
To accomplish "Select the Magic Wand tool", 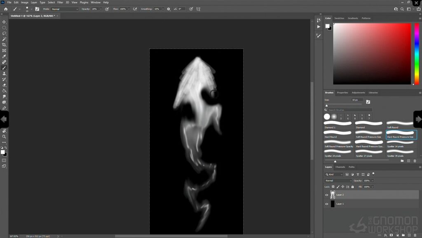I will (x=4, y=39).
